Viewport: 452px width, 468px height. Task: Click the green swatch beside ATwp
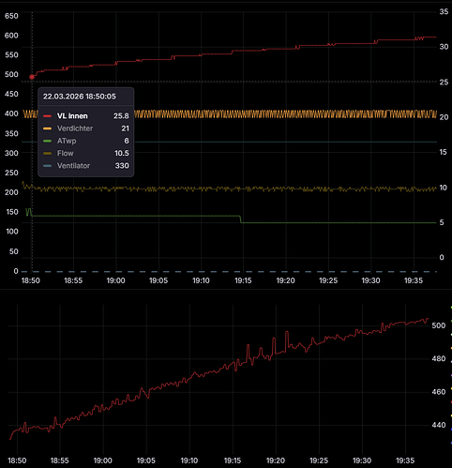click(x=47, y=141)
